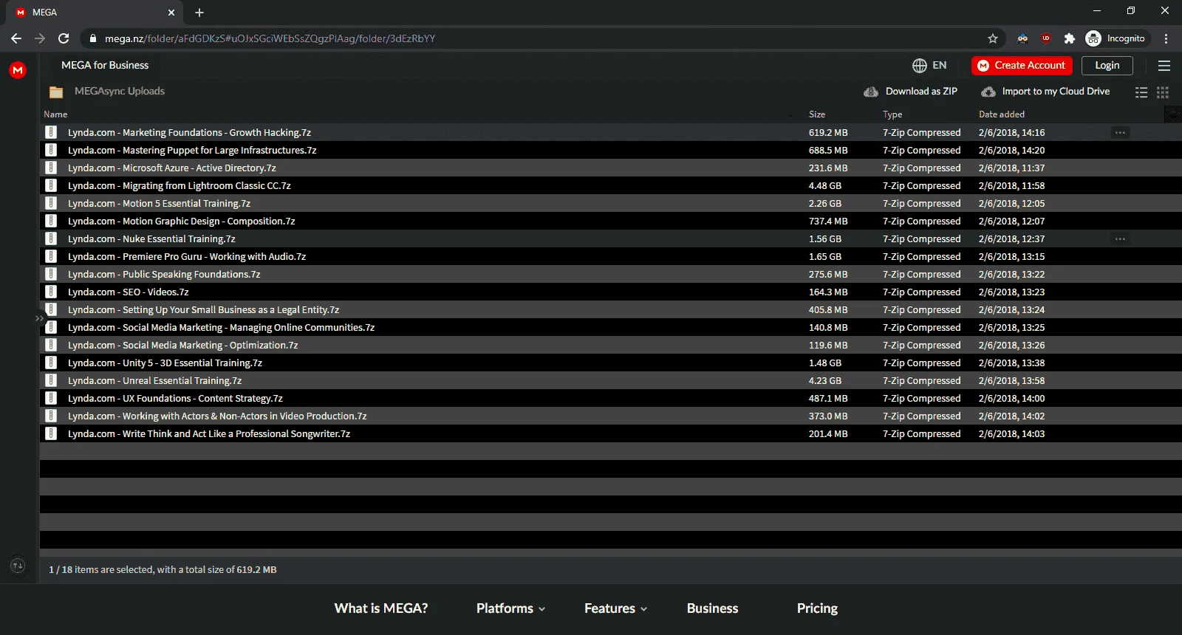Viewport: 1182px width, 635px height.
Task: Download the folder as ZIP
Action: pyautogui.click(x=911, y=92)
